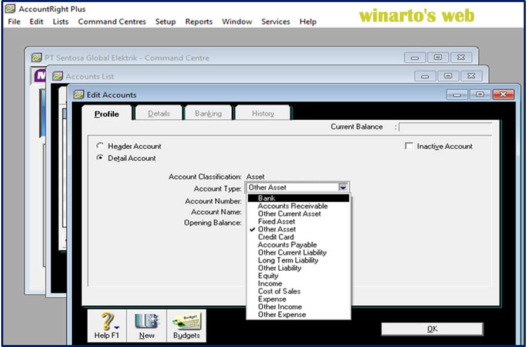
Task: Pick Other Current Liability option
Action: (299, 252)
